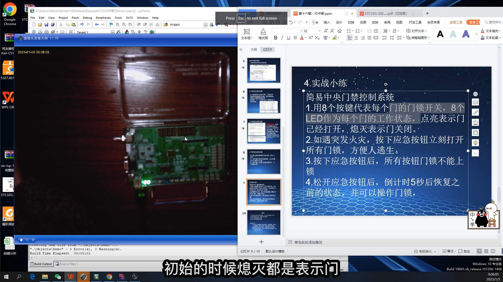This screenshot has width=503, height=282.
Task: Increase font size icon in WPS
Action: point(326,31)
